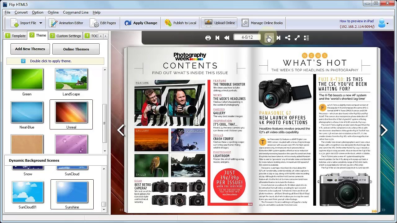Click the theme list scroll-down arrow

point(105,151)
